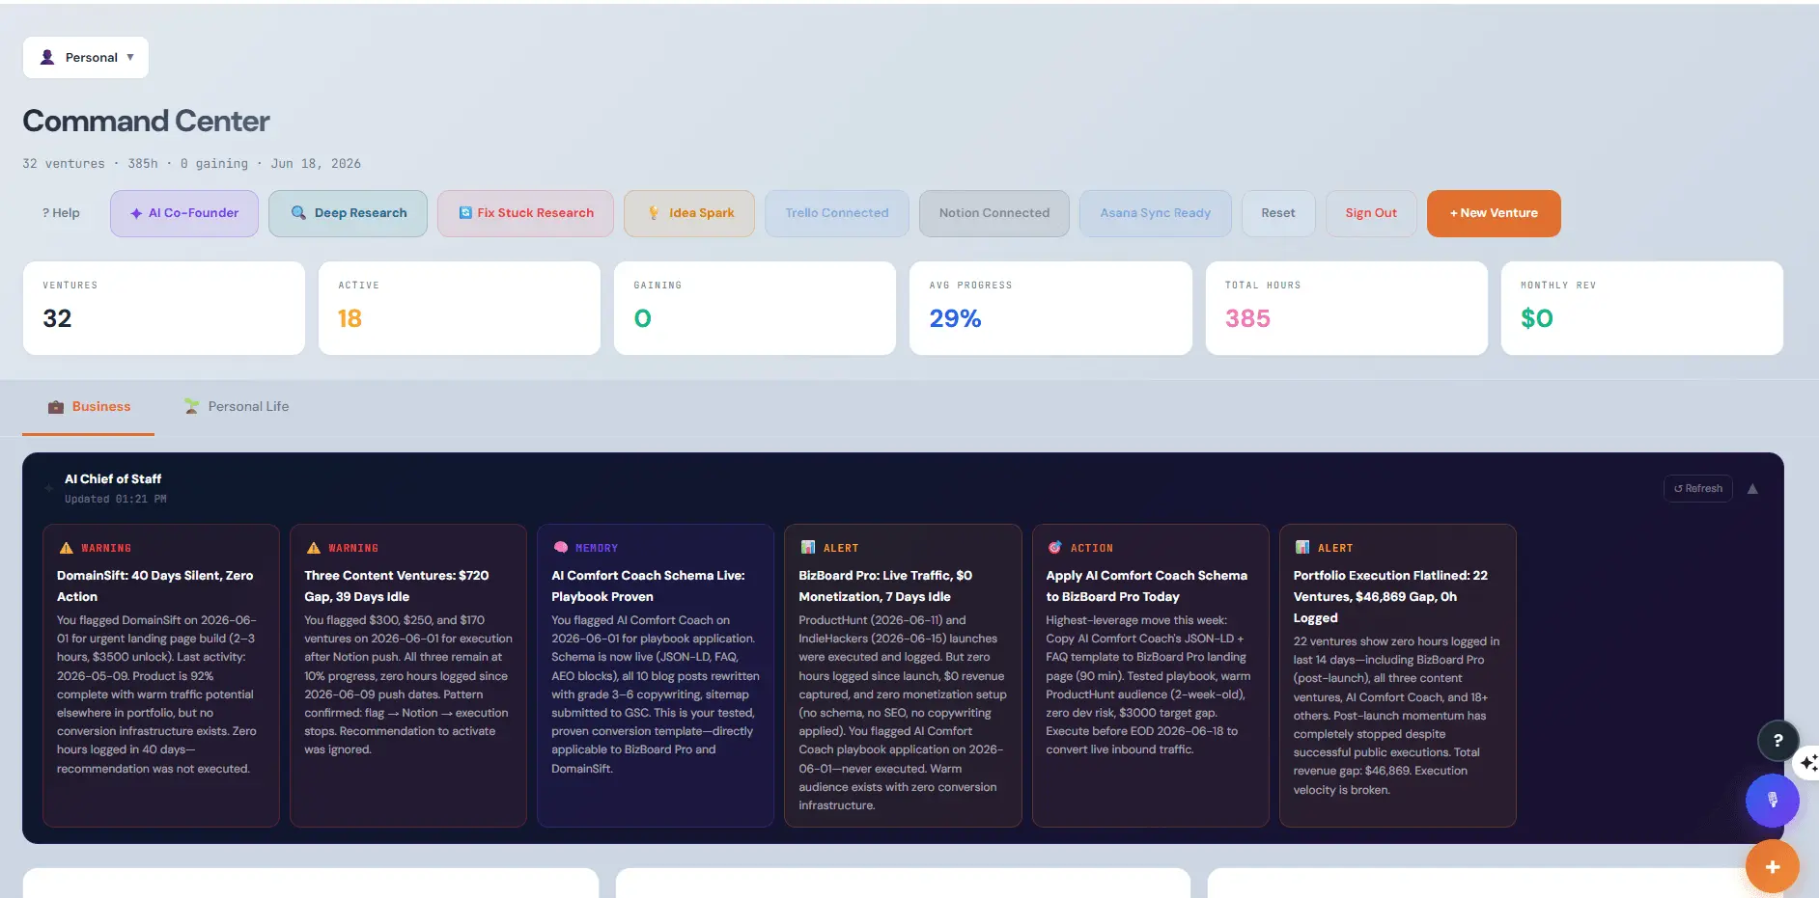The image size is (1819, 898).
Task: Click the Reset button
Action: [x=1278, y=213]
